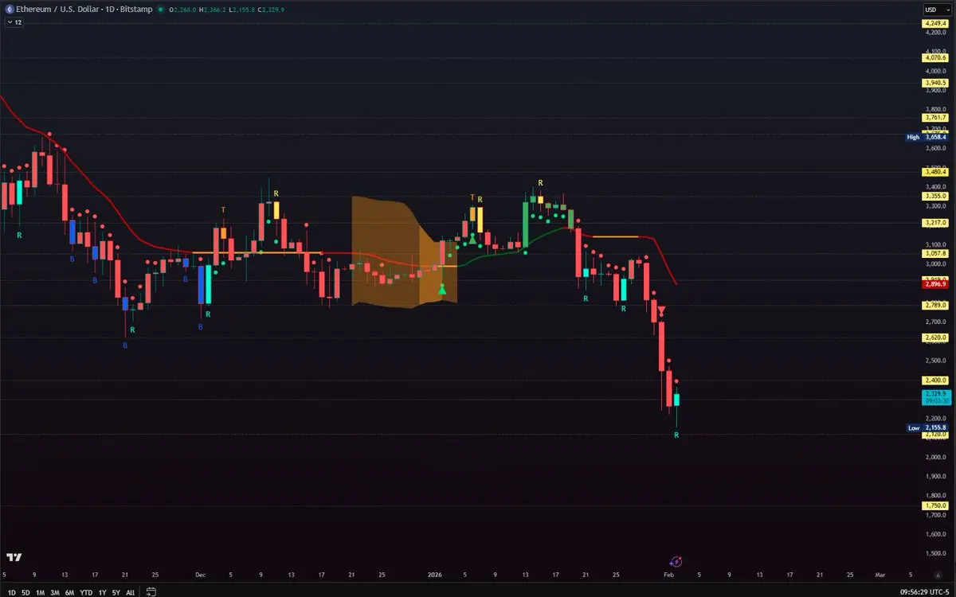The width and height of the screenshot is (956, 597).
Task: Click the 2,789.0 yellow price label
Action: coord(934,305)
